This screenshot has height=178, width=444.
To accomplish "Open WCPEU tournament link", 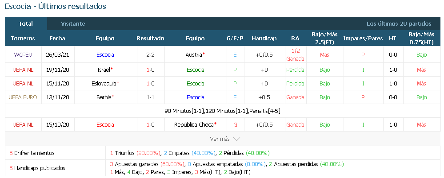I will pos(23,55).
